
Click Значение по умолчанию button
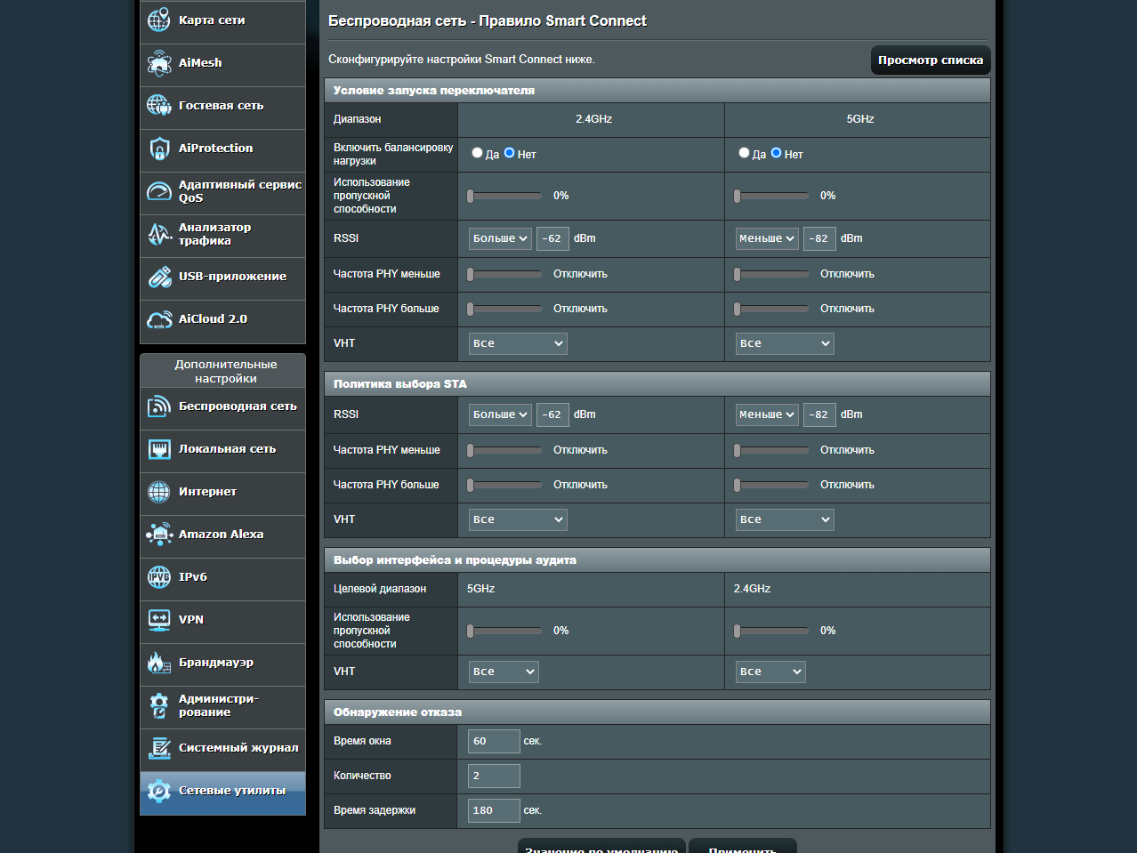[601, 847]
